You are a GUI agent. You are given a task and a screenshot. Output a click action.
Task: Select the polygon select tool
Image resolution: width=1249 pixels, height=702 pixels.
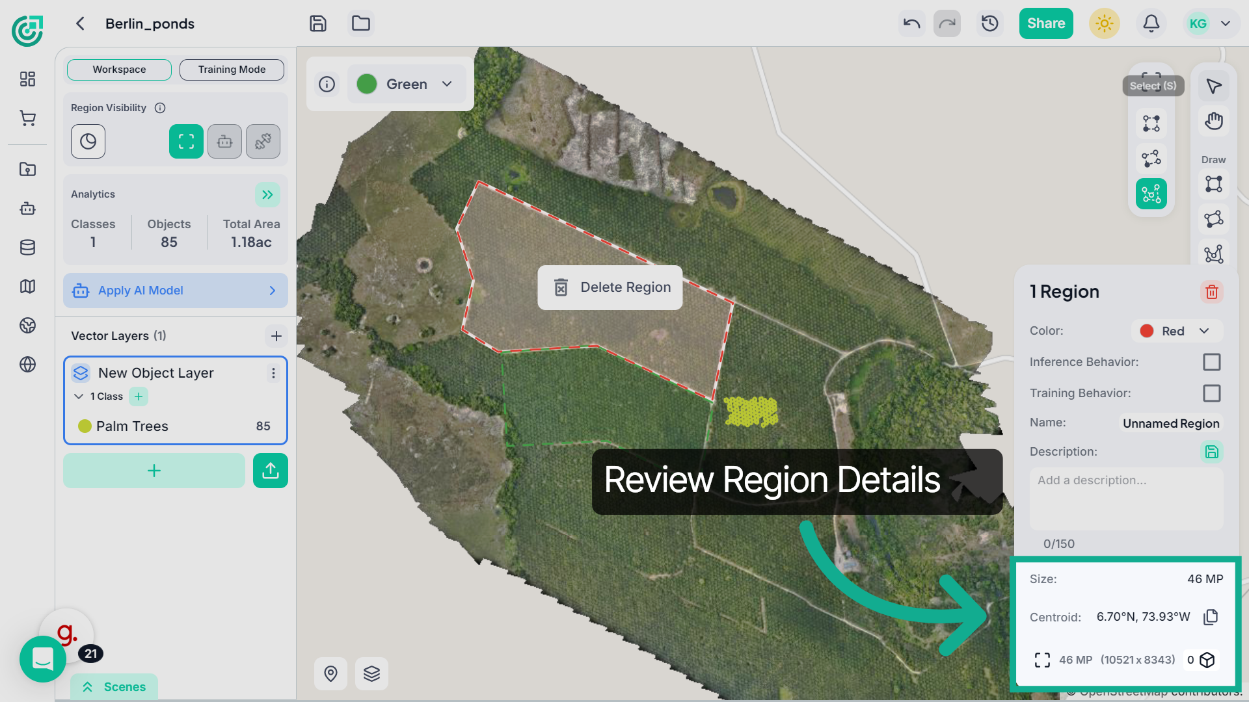(x=1151, y=159)
